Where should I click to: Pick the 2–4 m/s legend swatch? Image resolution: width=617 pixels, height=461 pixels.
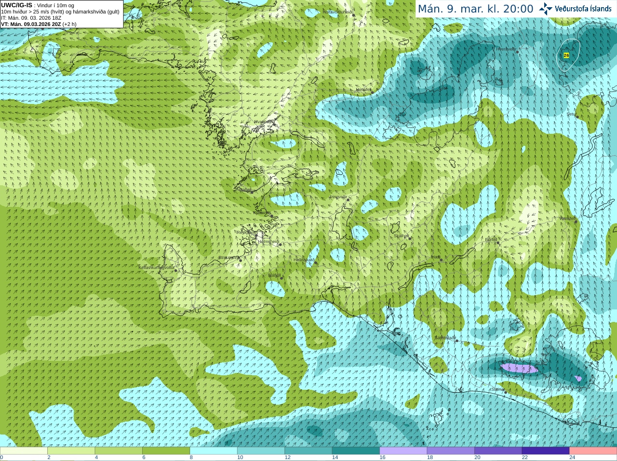[x=71, y=451]
